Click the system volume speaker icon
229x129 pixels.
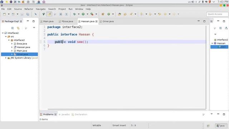(x=193, y=2)
